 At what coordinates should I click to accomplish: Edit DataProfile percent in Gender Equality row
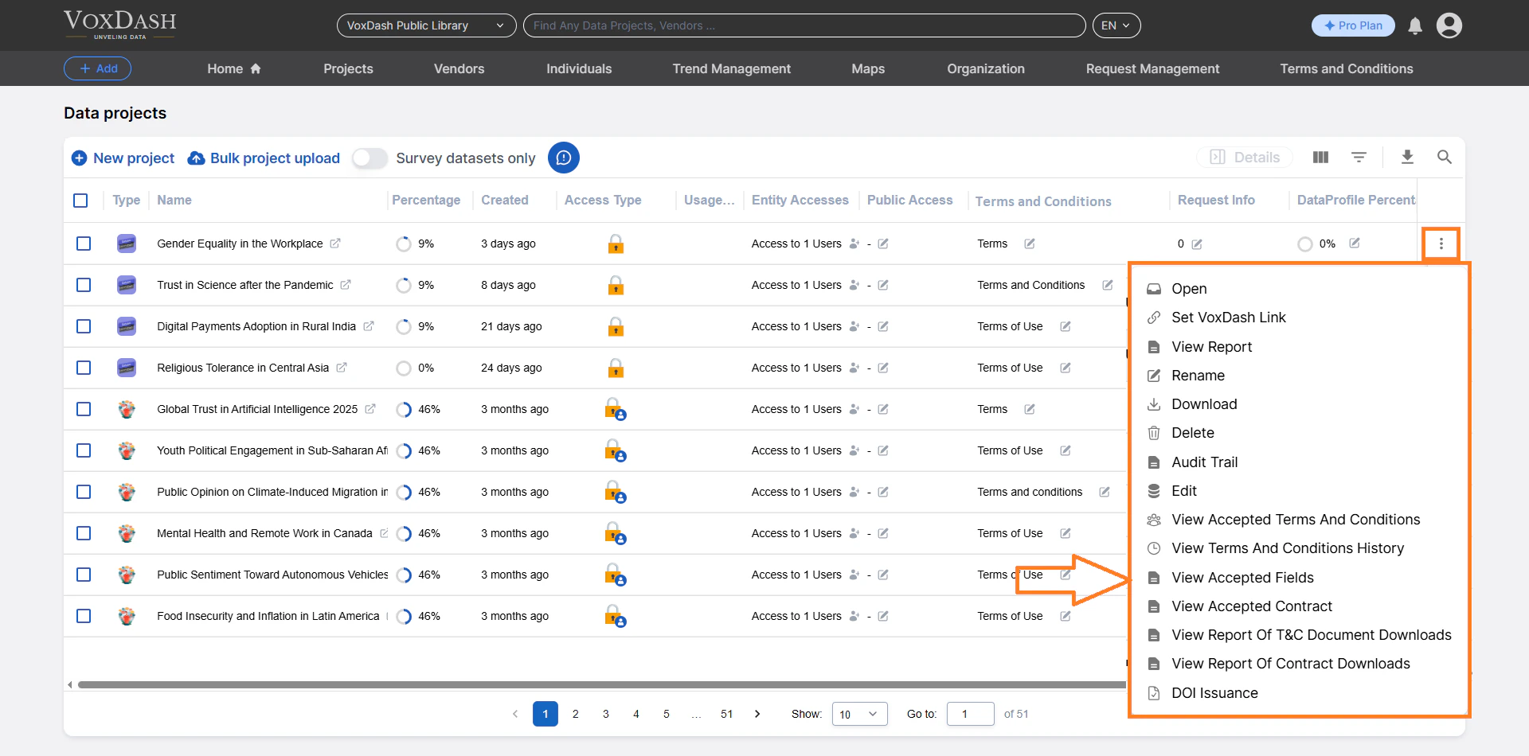1355,243
